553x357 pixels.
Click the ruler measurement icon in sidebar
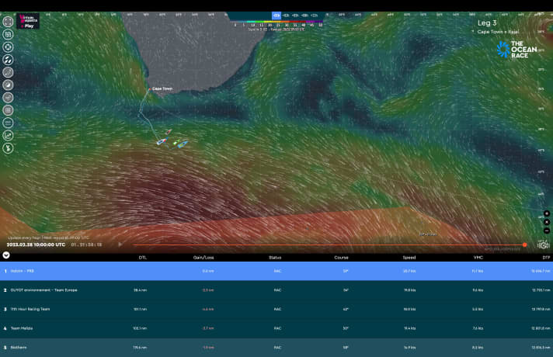click(8, 123)
